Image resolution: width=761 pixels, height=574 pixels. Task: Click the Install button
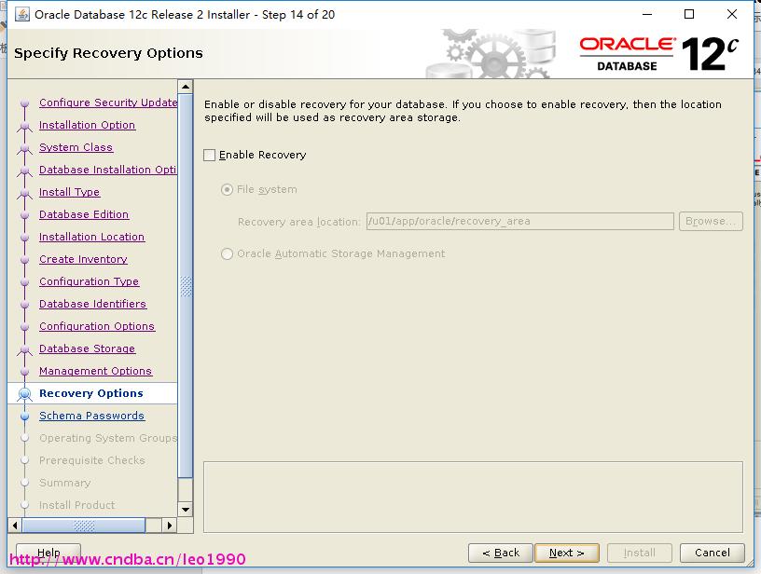639,553
